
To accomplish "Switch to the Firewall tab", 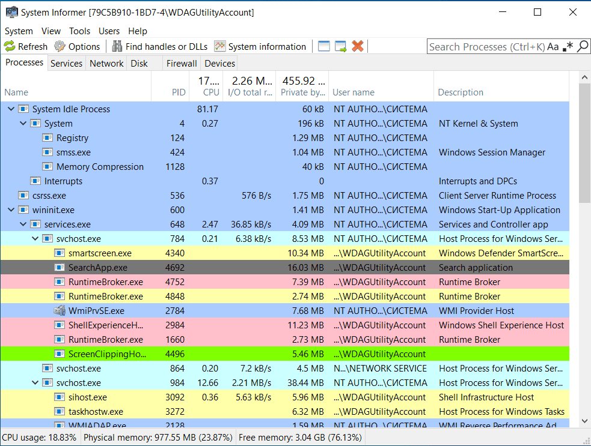I will tap(182, 63).
